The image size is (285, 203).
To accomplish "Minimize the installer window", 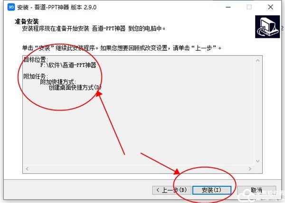I will click(x=228, y=7).
